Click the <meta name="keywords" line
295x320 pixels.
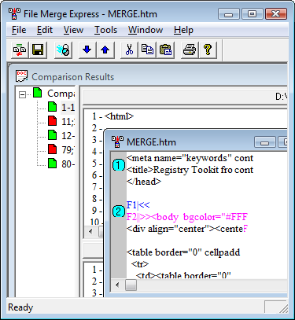point(190,158)
